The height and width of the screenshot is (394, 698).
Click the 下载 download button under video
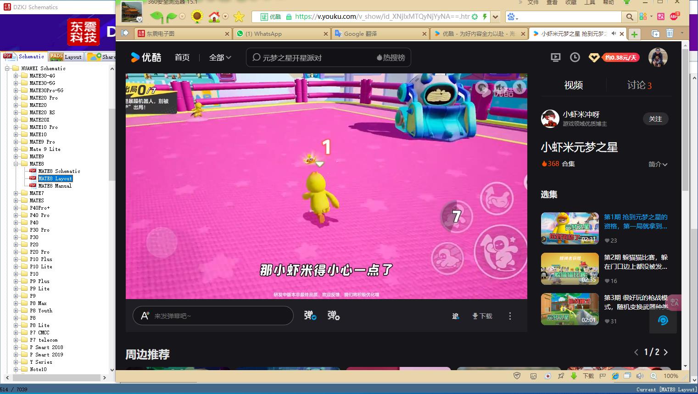coord(482,316)
